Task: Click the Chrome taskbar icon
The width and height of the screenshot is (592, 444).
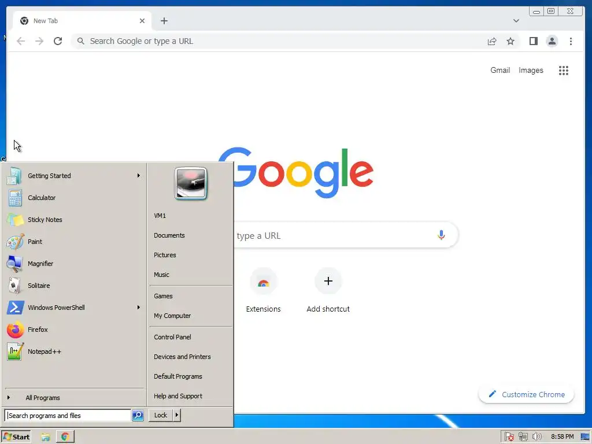Action: [65, 437]
